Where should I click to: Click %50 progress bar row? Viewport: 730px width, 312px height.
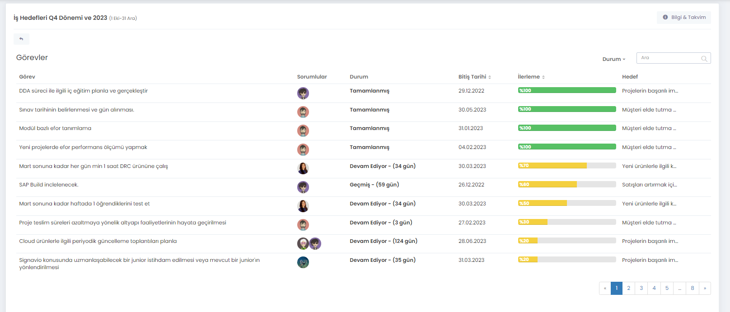pos(567,203)
